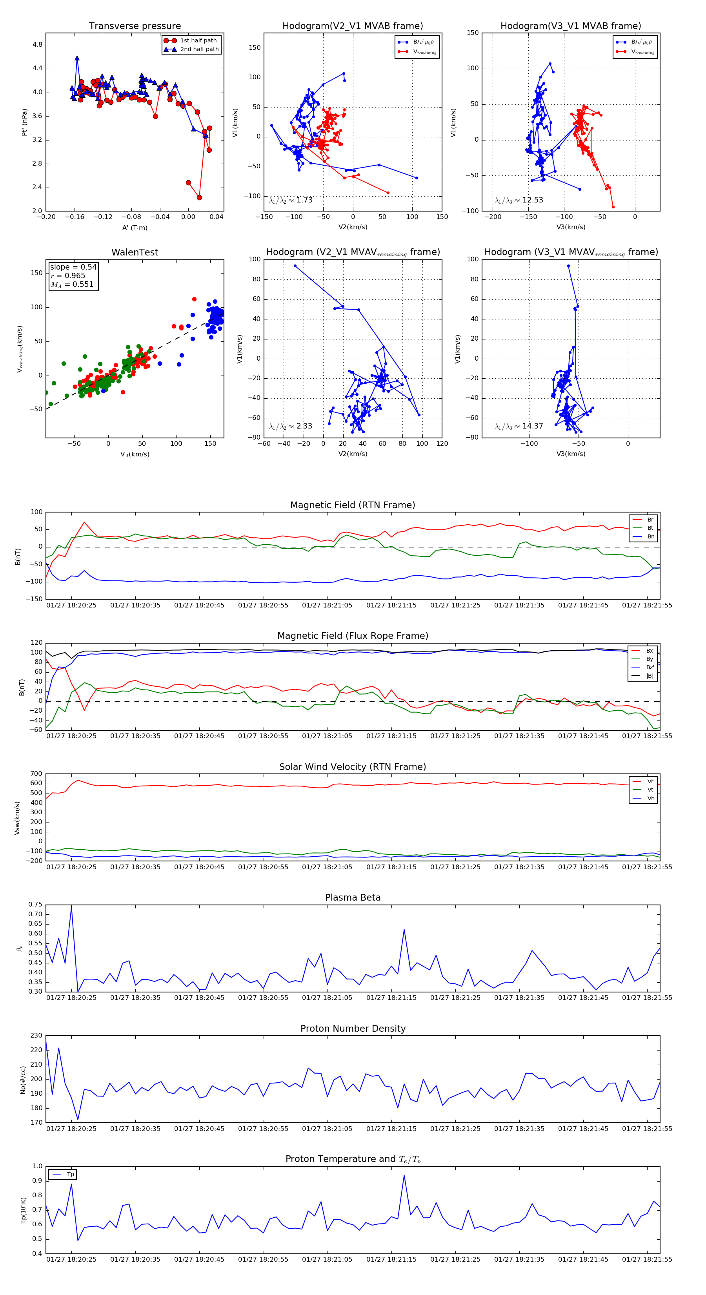Click the 'Hodogram (V2_V1 MVAV remaining frame)' title
The height and width of the screenshot is (1295, 706).
point(353,252)
